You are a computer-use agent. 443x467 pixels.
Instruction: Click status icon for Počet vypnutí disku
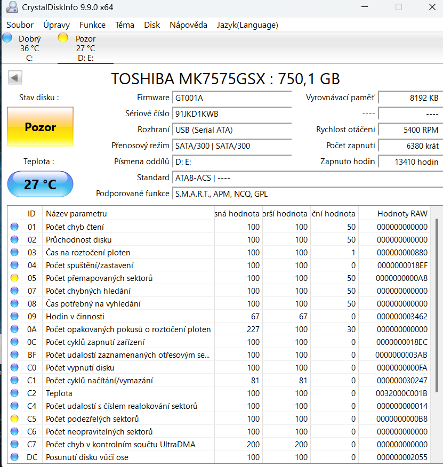pyautogui.click(x=14, y=367)
